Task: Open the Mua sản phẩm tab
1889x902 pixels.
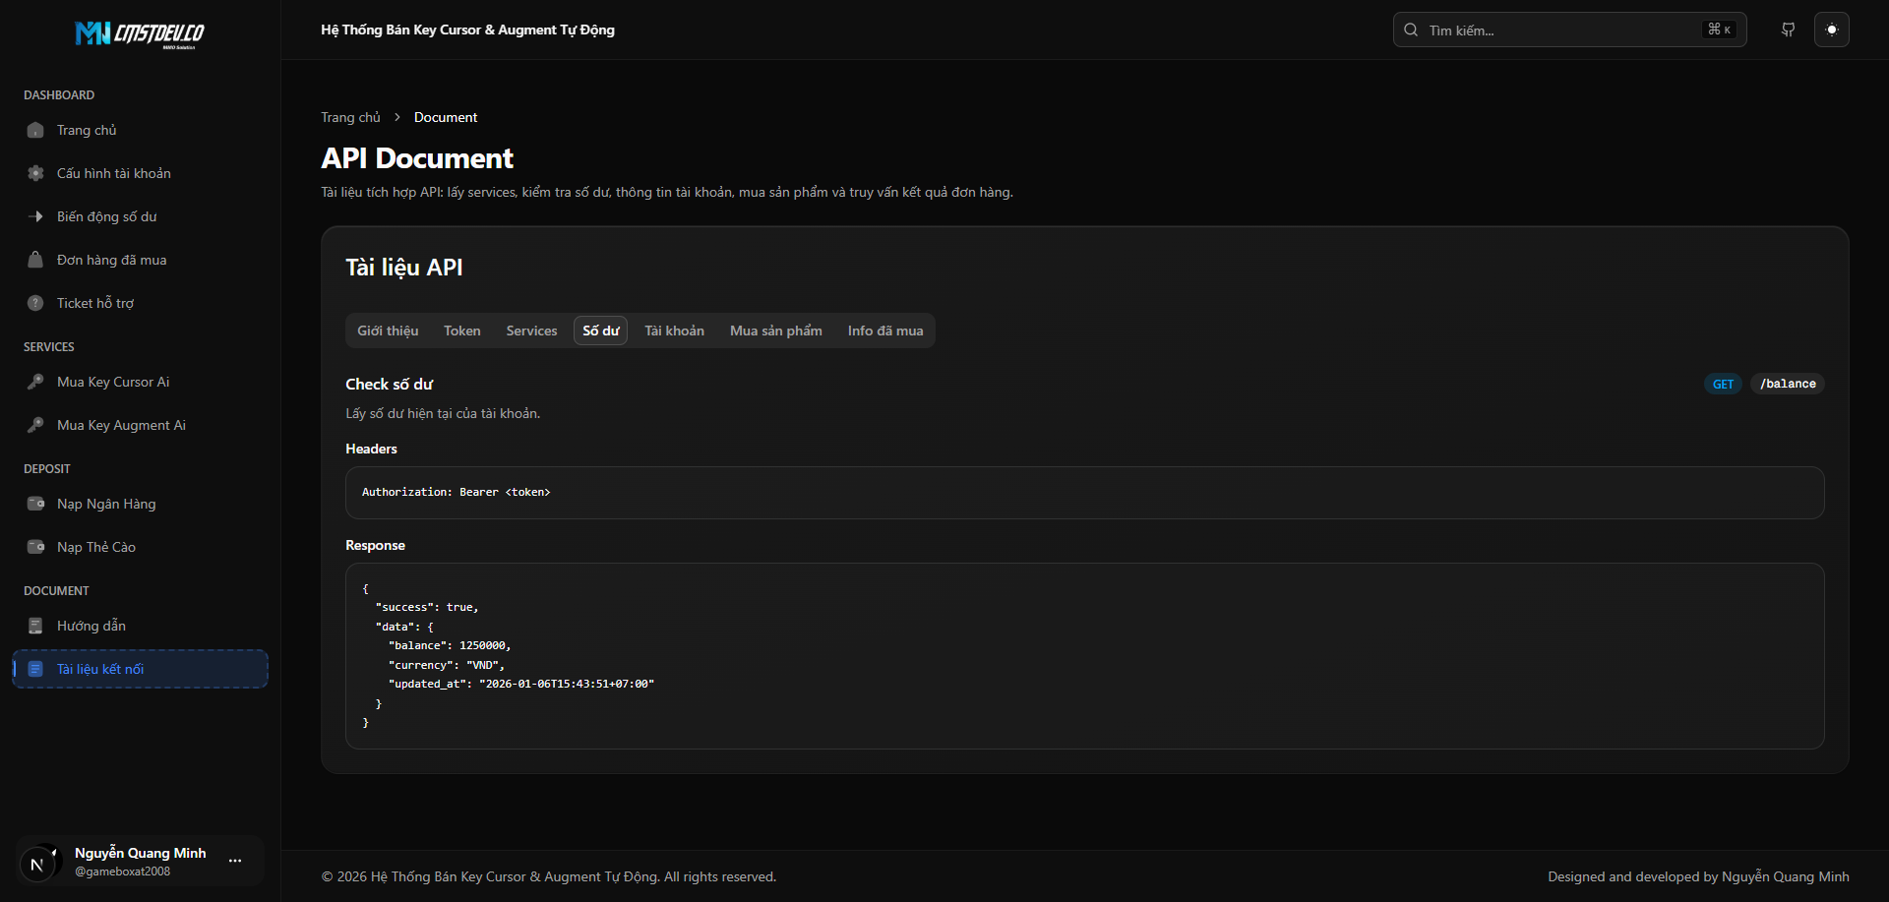Action: (775, 331)
